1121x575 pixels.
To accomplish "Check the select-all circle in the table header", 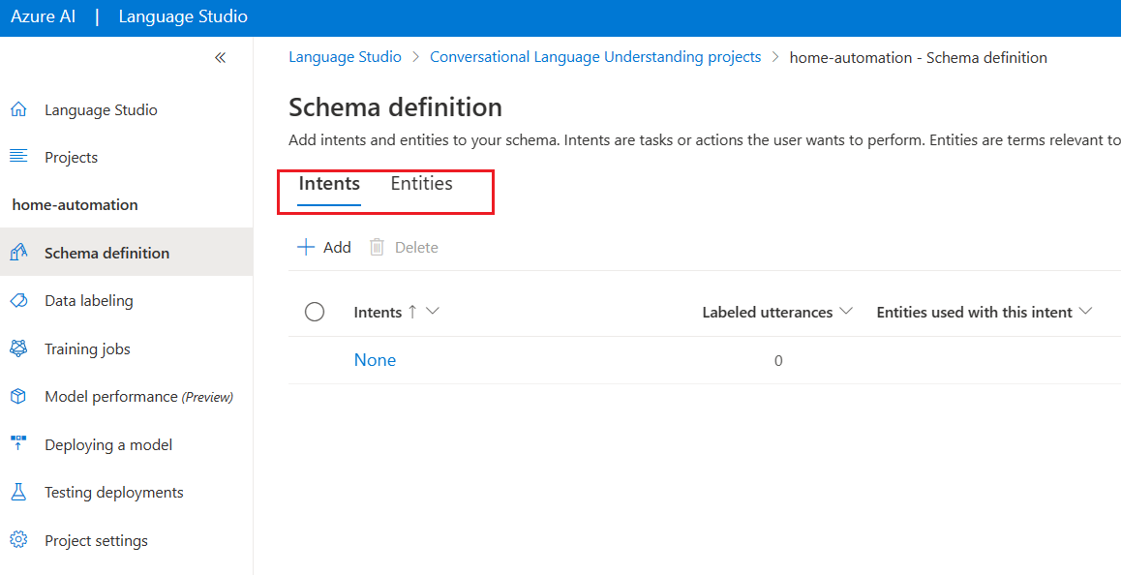I will pos(315,311).
